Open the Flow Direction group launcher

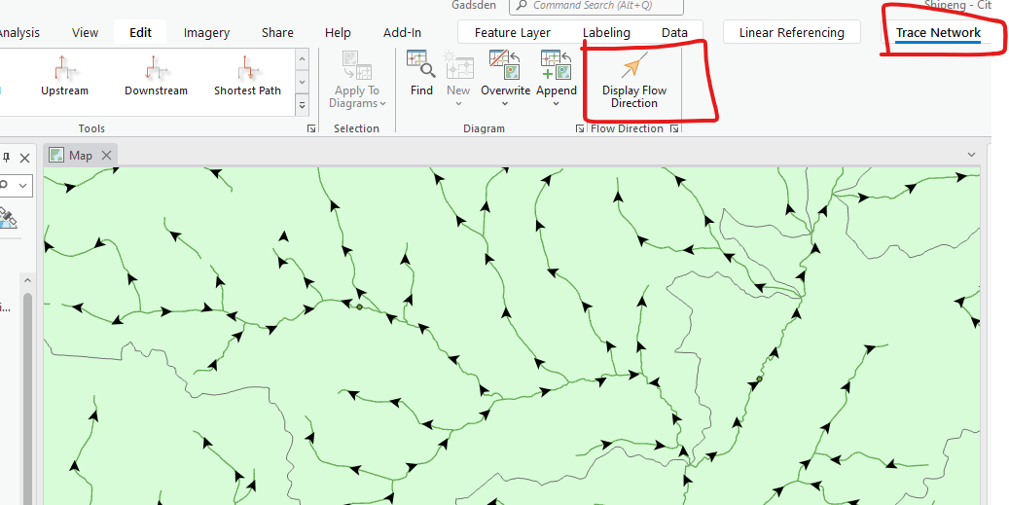[674, 129]
